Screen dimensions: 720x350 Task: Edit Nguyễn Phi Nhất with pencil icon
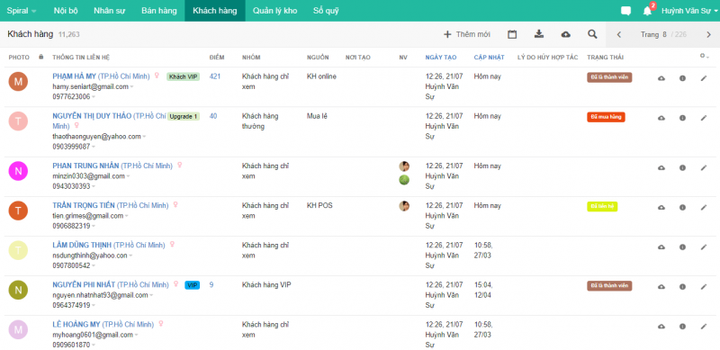704,287
